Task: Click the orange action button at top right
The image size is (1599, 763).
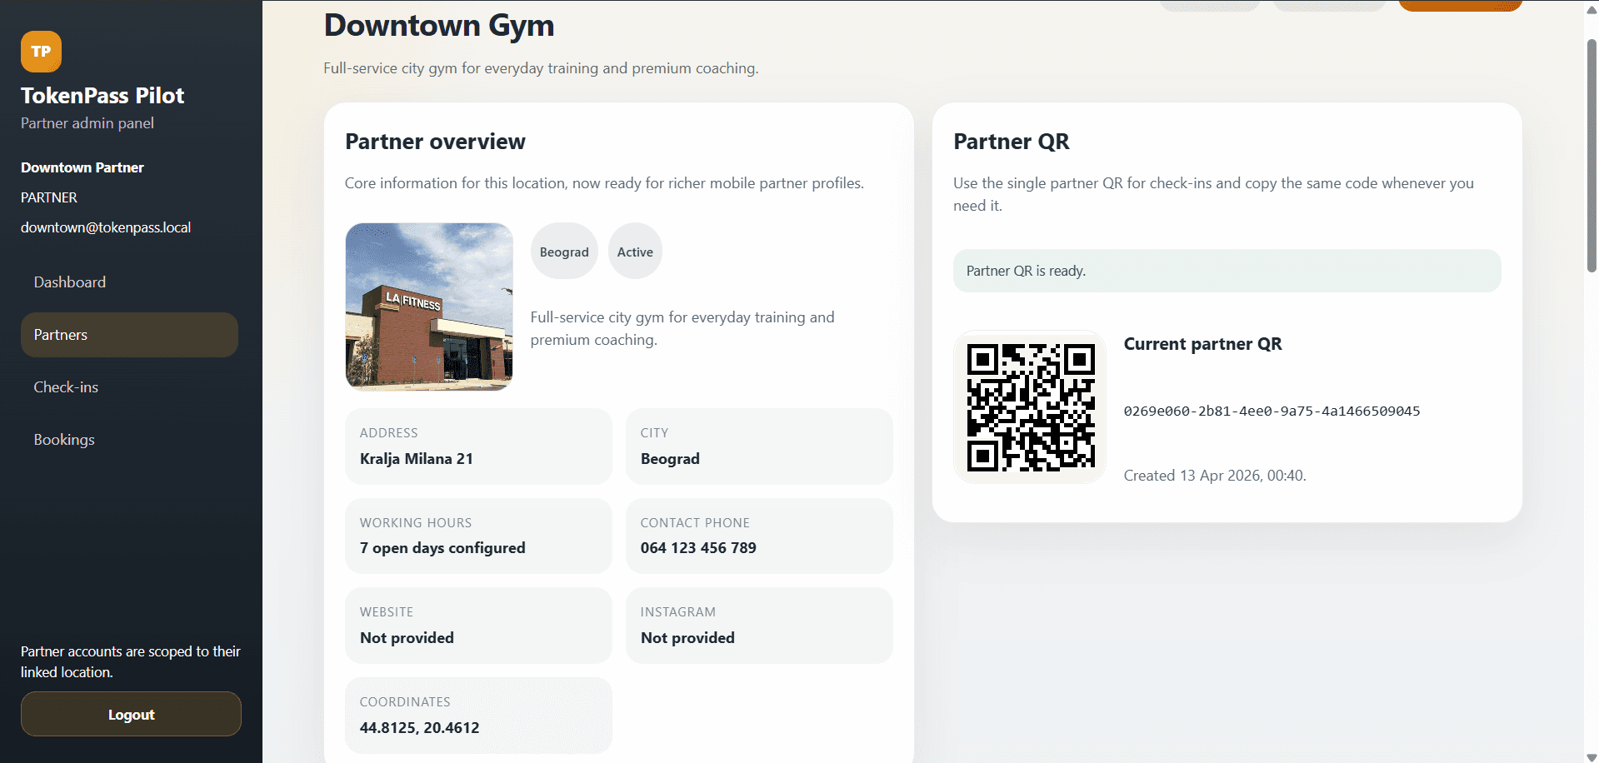Action: tap(1460, 5)
